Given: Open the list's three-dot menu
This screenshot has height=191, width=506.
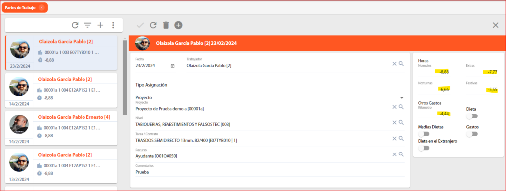Looking at the screenshot, I should tap(113, 25).
